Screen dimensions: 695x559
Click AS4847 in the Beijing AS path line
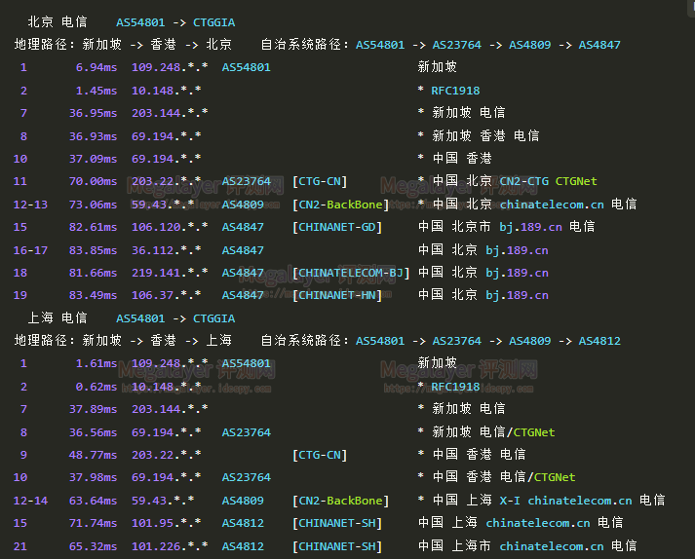coord(599,45)
